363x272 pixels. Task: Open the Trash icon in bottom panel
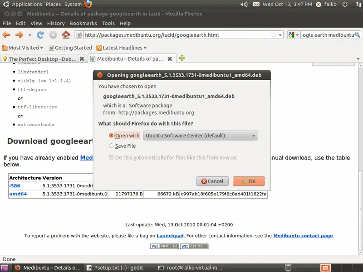click(x=288, y=267)
